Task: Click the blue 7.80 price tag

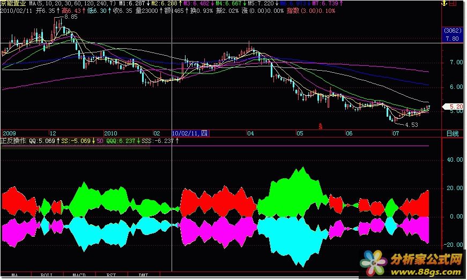Action: [x=452, y=39]
